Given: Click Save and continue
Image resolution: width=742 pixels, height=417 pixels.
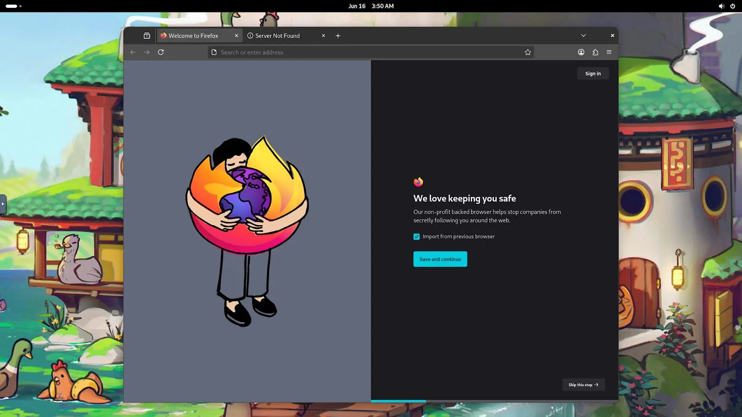Looking at the screenshot, I should [x=440, y=259].
